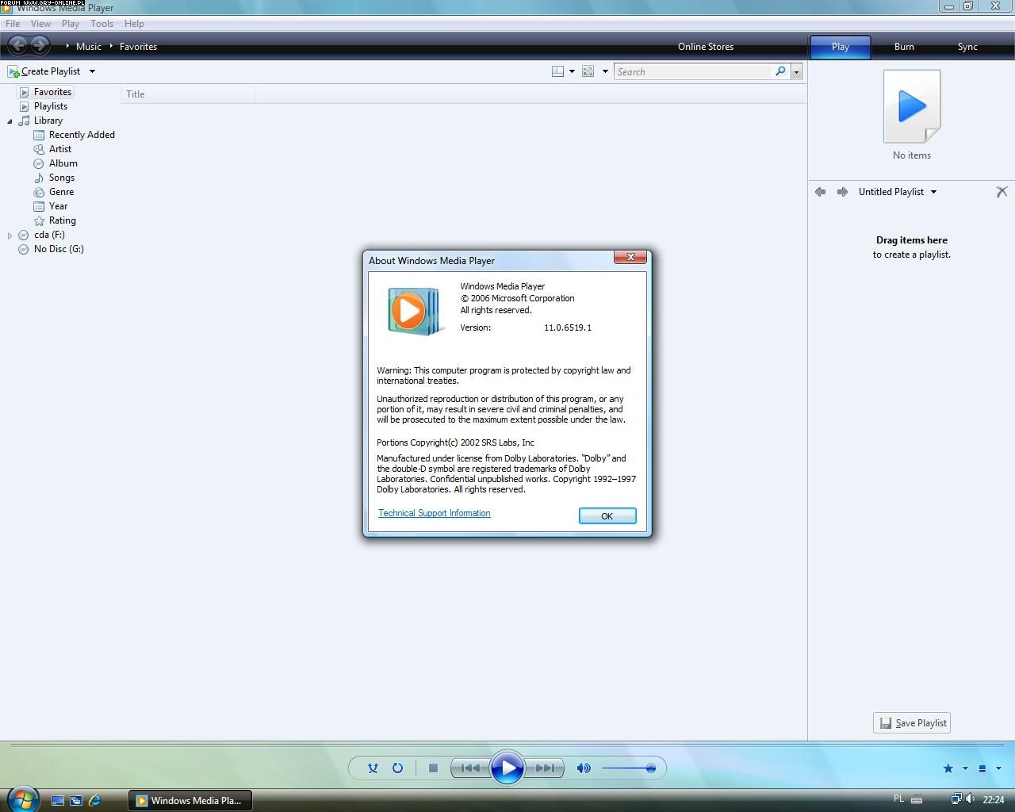This screenshot has height=812, width=1015.
Task: Toggle shuffle playback mode
Action: tap(373, 768)
